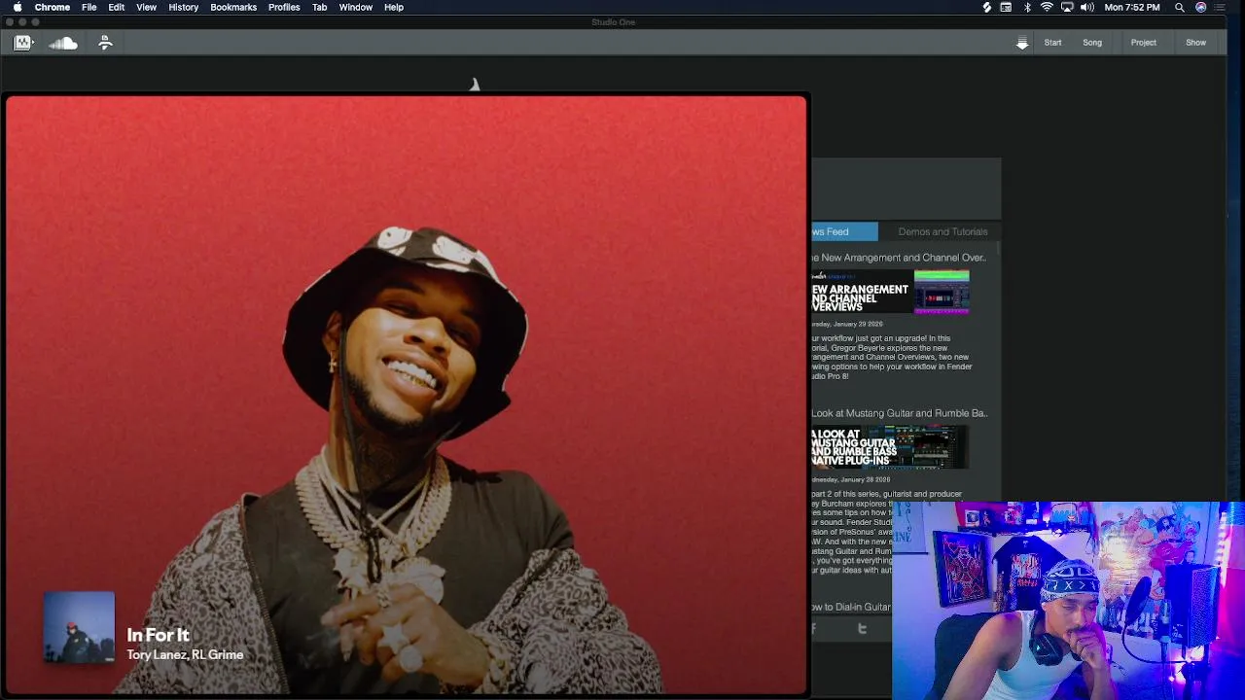Open the AirPlay display menu icon
The image size is (1245, 700).
click(x=1067, y=7)
